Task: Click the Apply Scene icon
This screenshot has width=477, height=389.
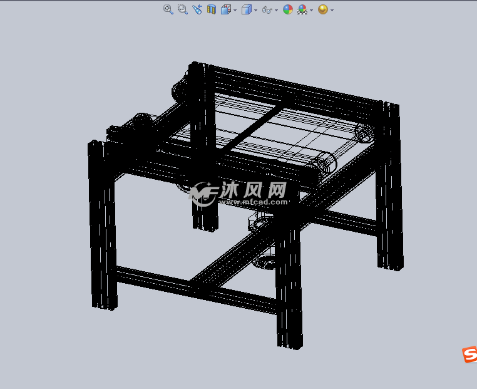Action: 302,9
